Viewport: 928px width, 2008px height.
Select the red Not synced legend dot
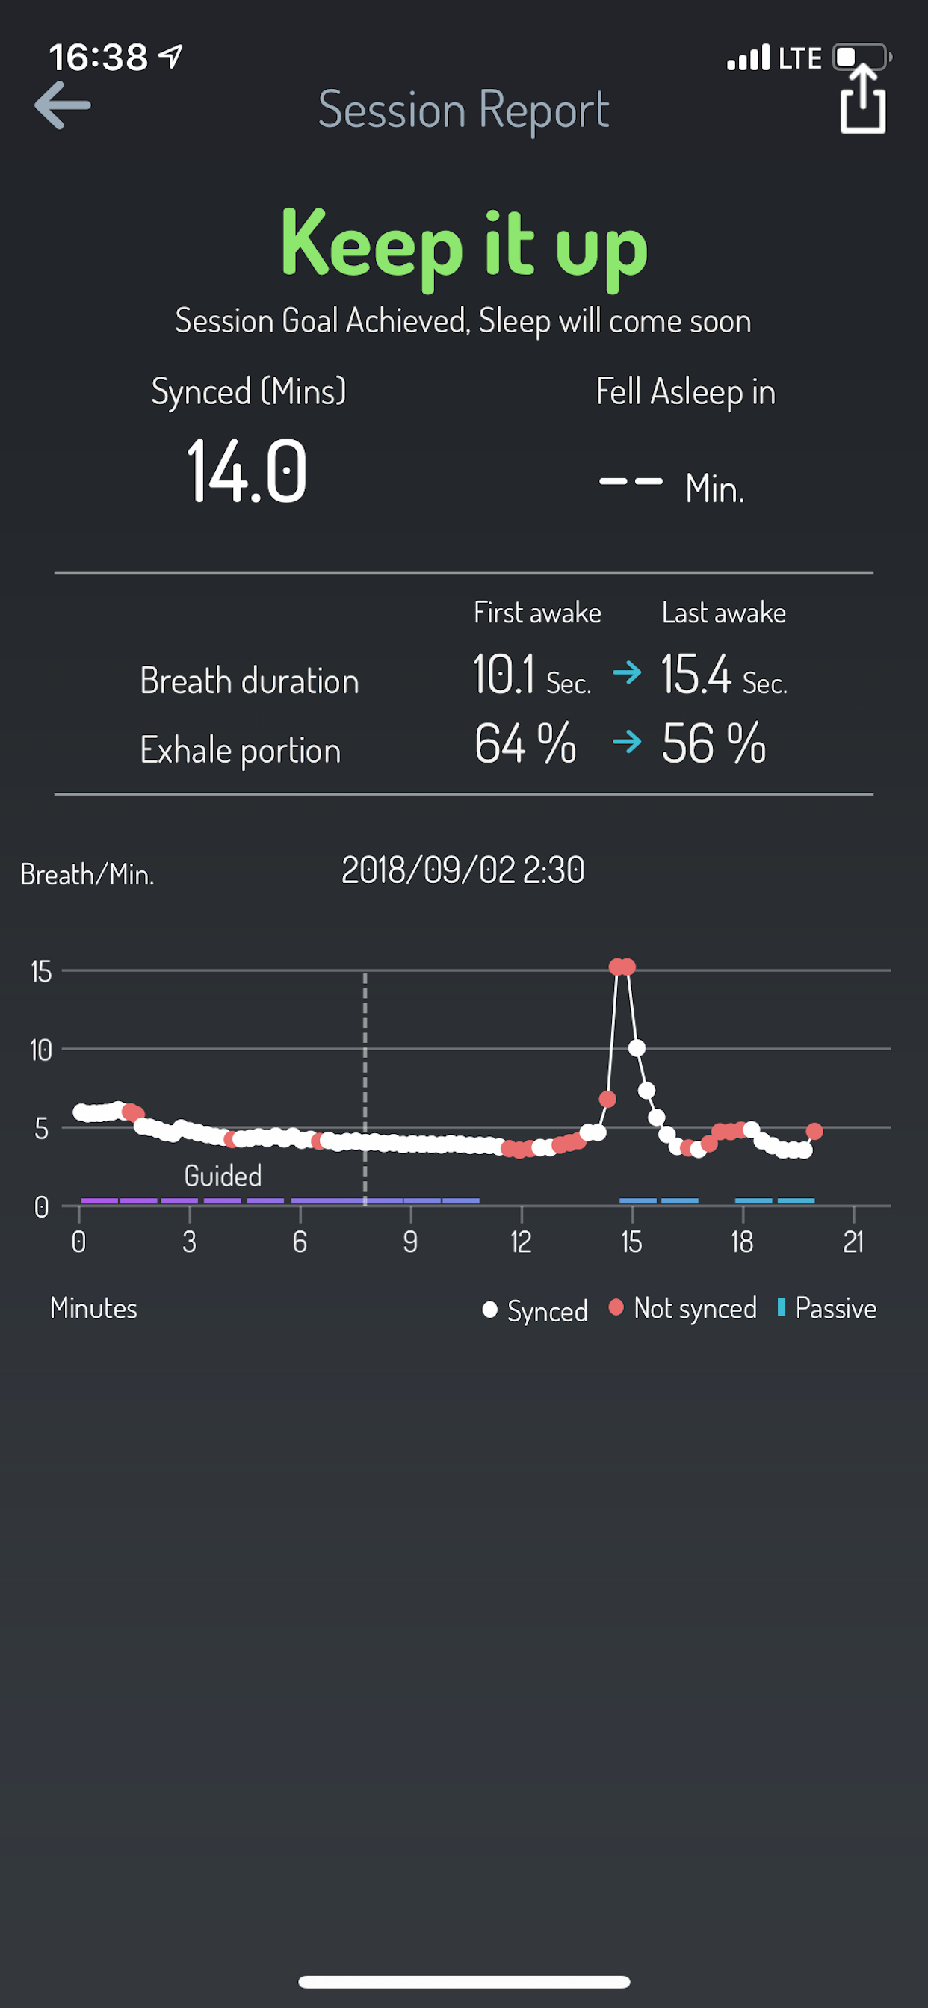tap(616, 1307)
